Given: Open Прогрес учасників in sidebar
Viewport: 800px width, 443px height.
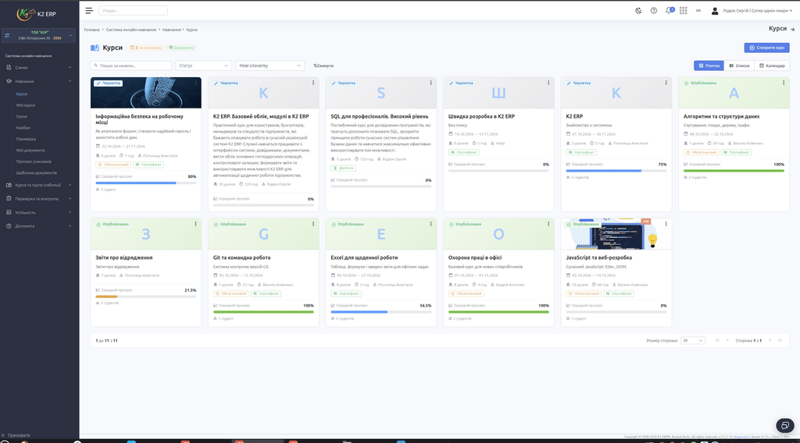Looking at the screenshot, I should (x=34, y=161).
